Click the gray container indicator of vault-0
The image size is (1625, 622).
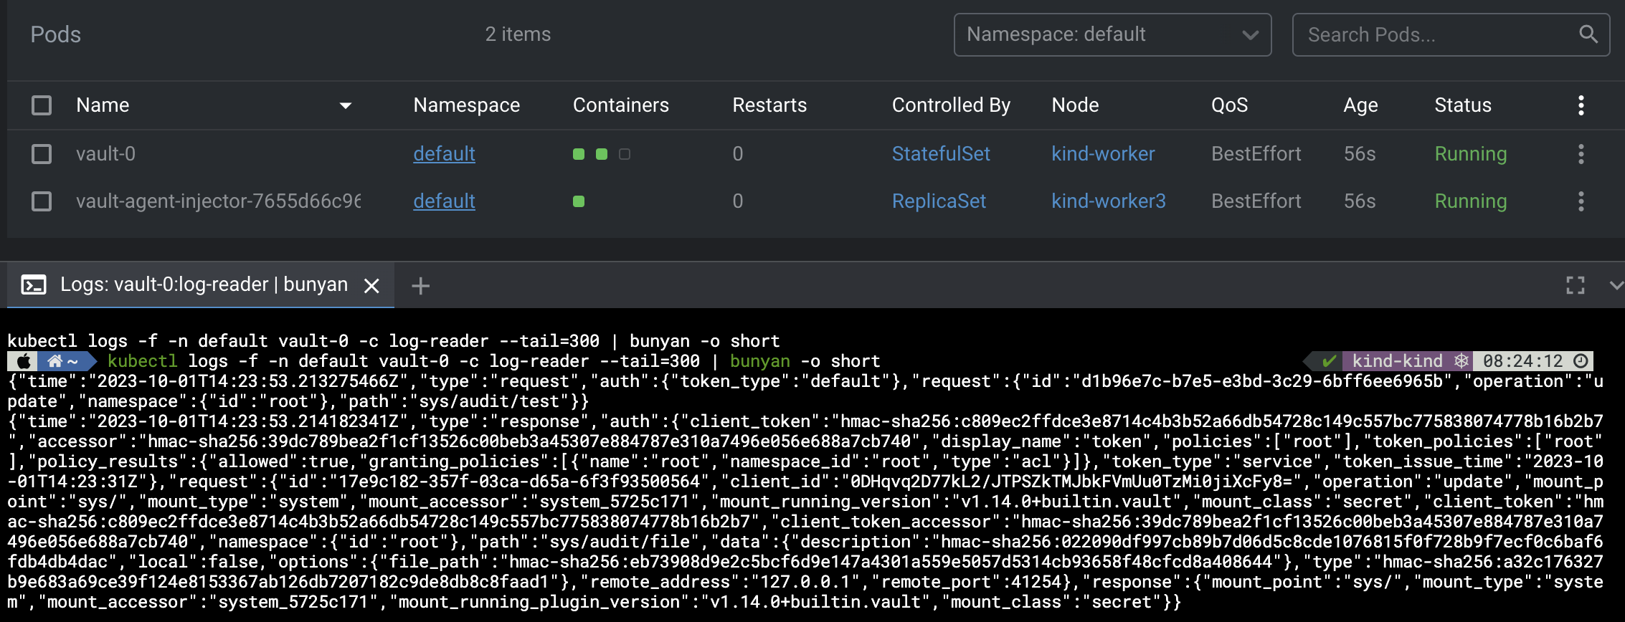click(625, 154)
